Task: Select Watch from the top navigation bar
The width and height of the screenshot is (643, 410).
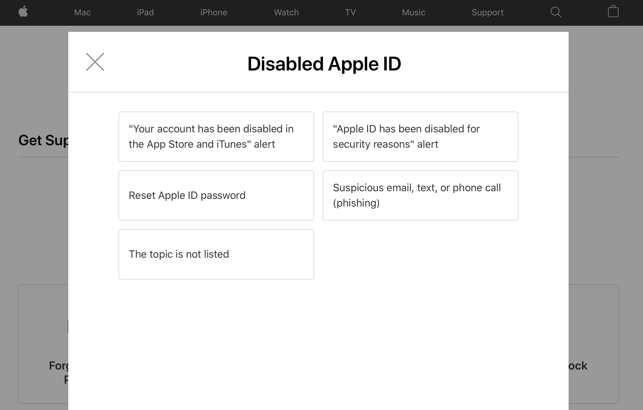Action: tap(286, 13)
